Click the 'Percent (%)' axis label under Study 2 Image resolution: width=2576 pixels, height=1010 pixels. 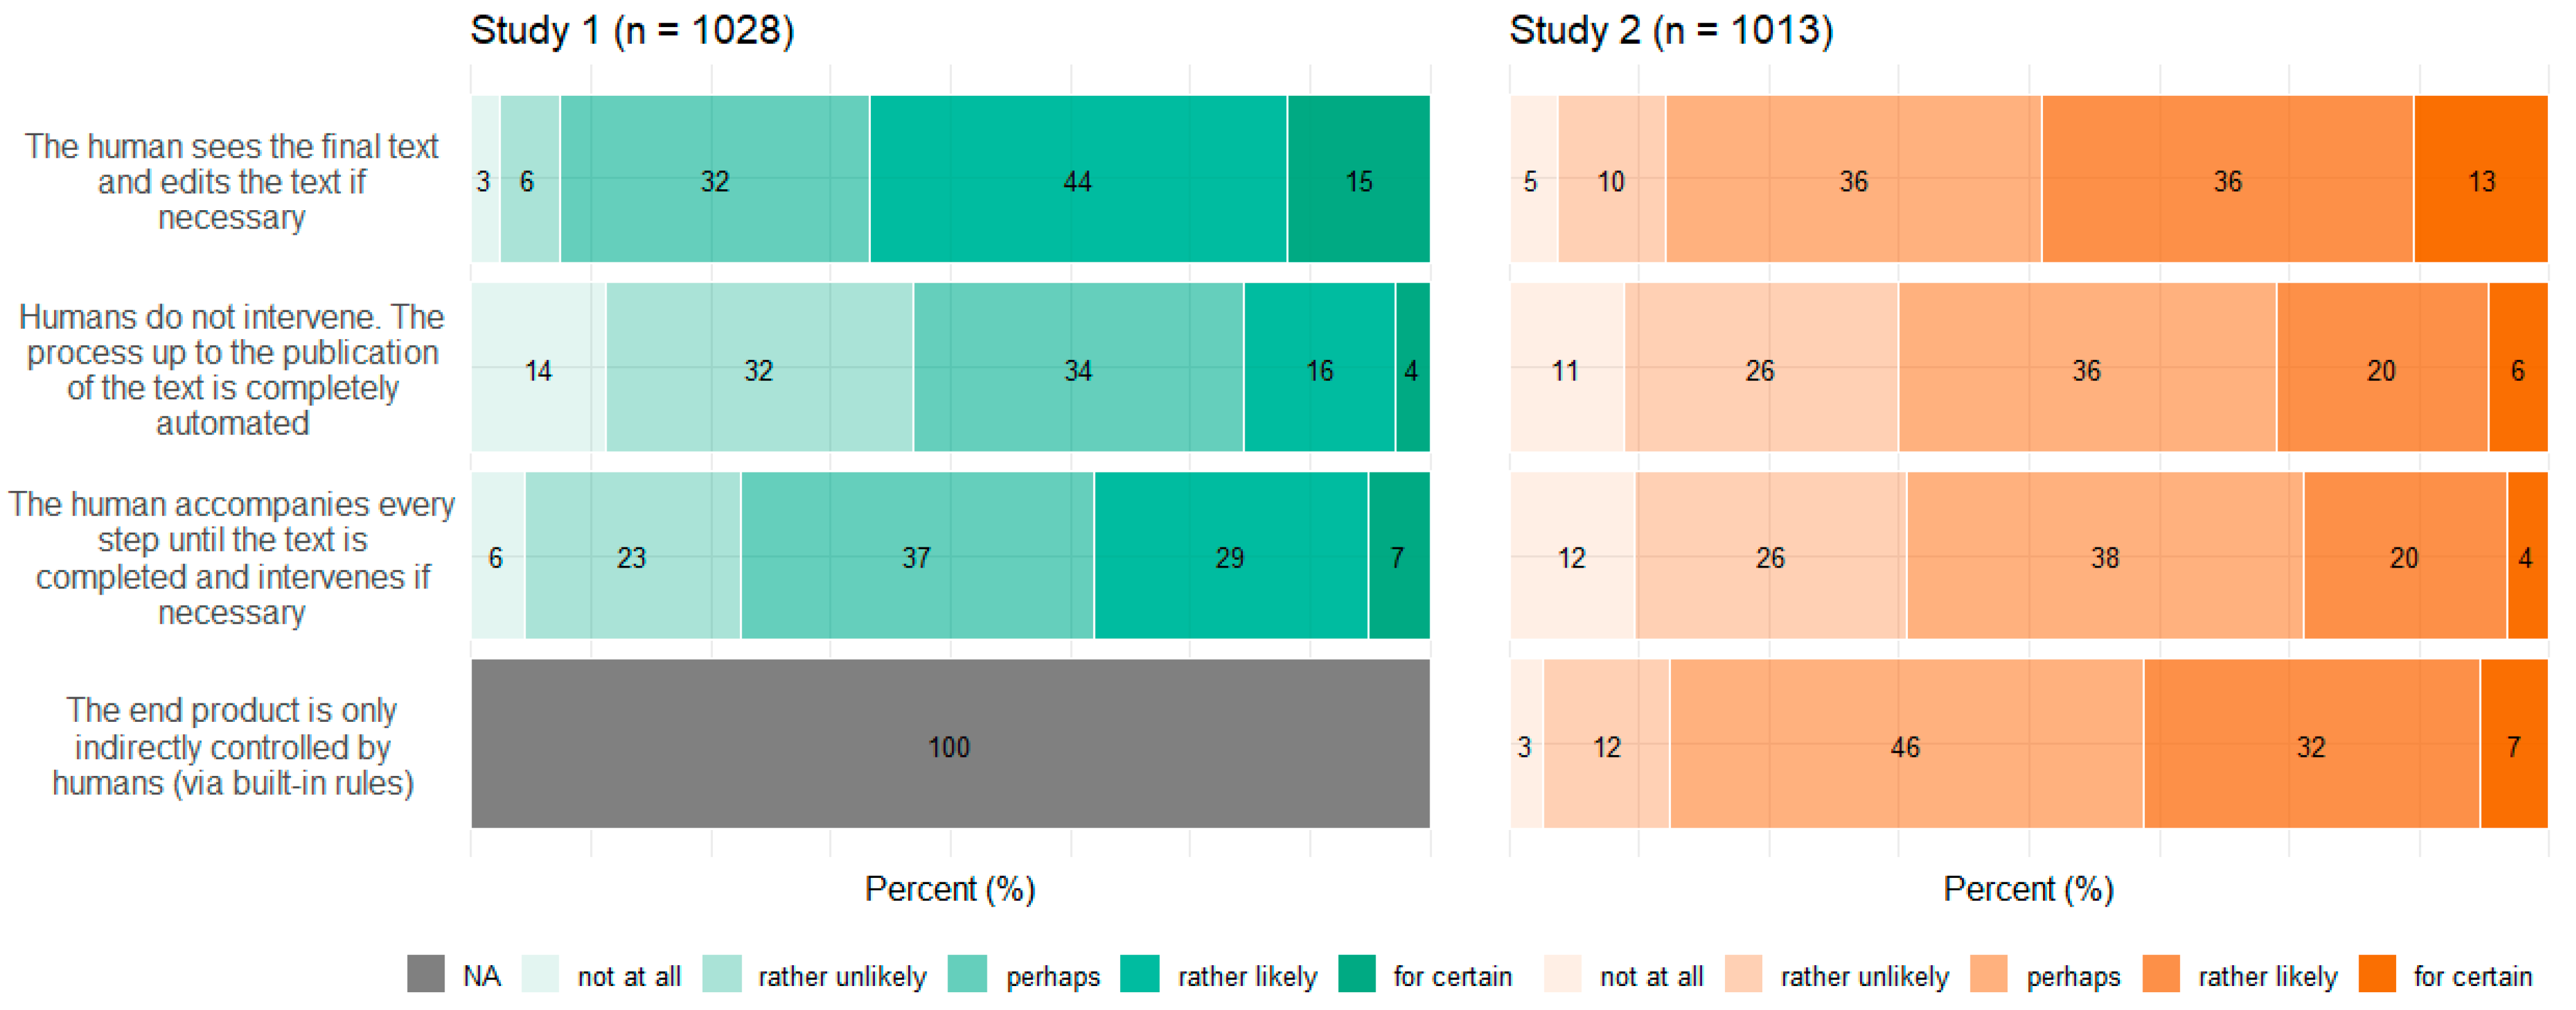[x=2028, y=888]
